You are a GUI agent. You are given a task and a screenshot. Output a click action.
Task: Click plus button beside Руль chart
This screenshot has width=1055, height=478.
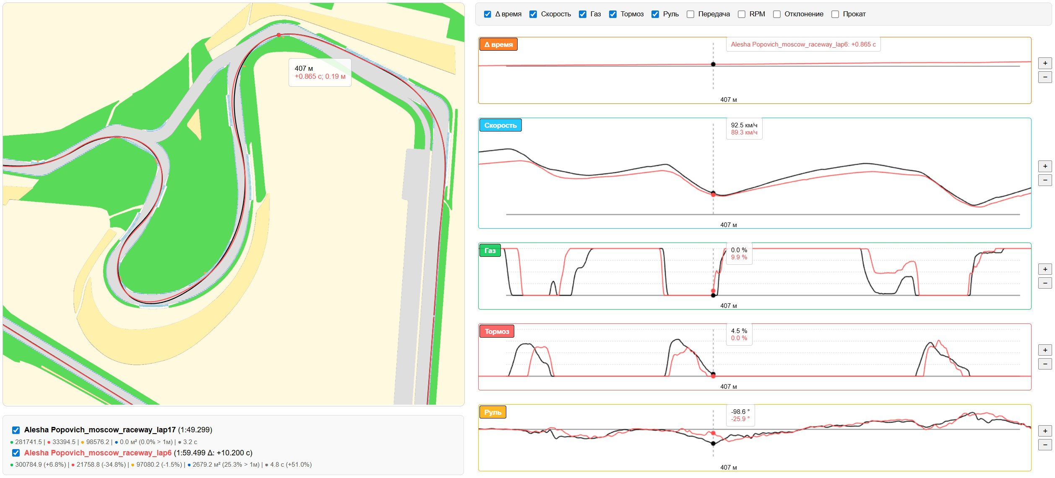[1045, 431]
